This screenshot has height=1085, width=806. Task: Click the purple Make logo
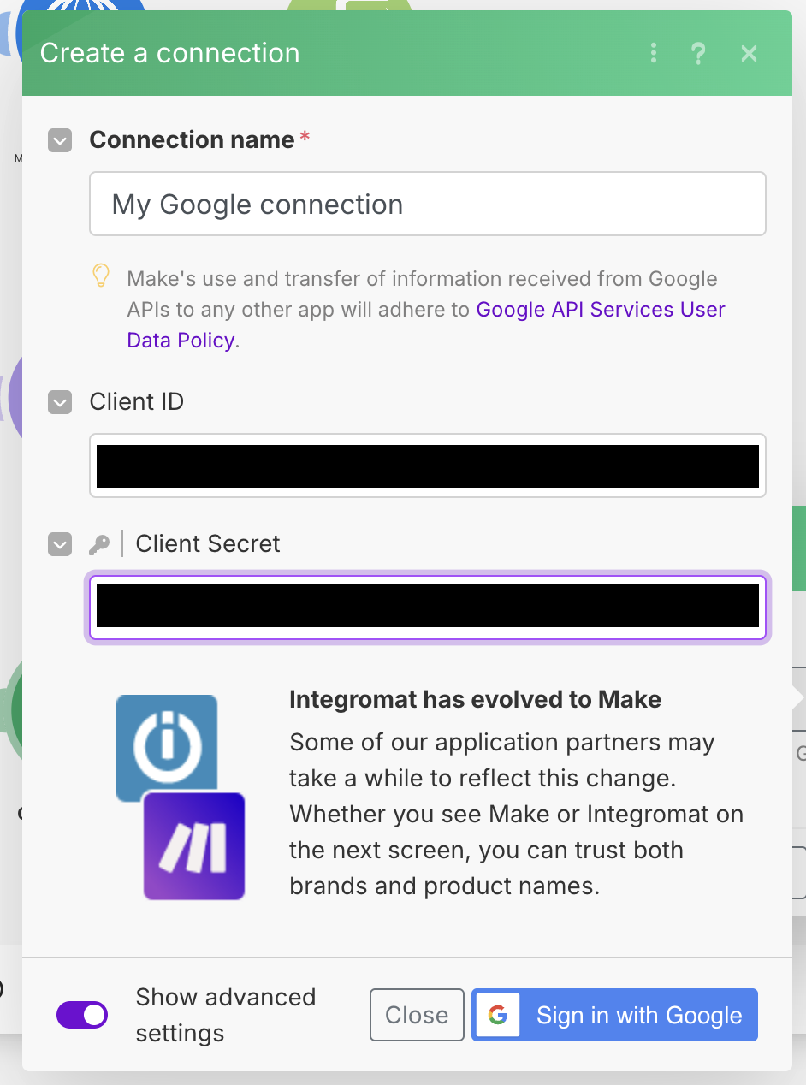194,846
